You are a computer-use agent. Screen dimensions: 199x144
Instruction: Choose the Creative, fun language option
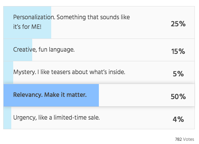click(x=99, y=50)
